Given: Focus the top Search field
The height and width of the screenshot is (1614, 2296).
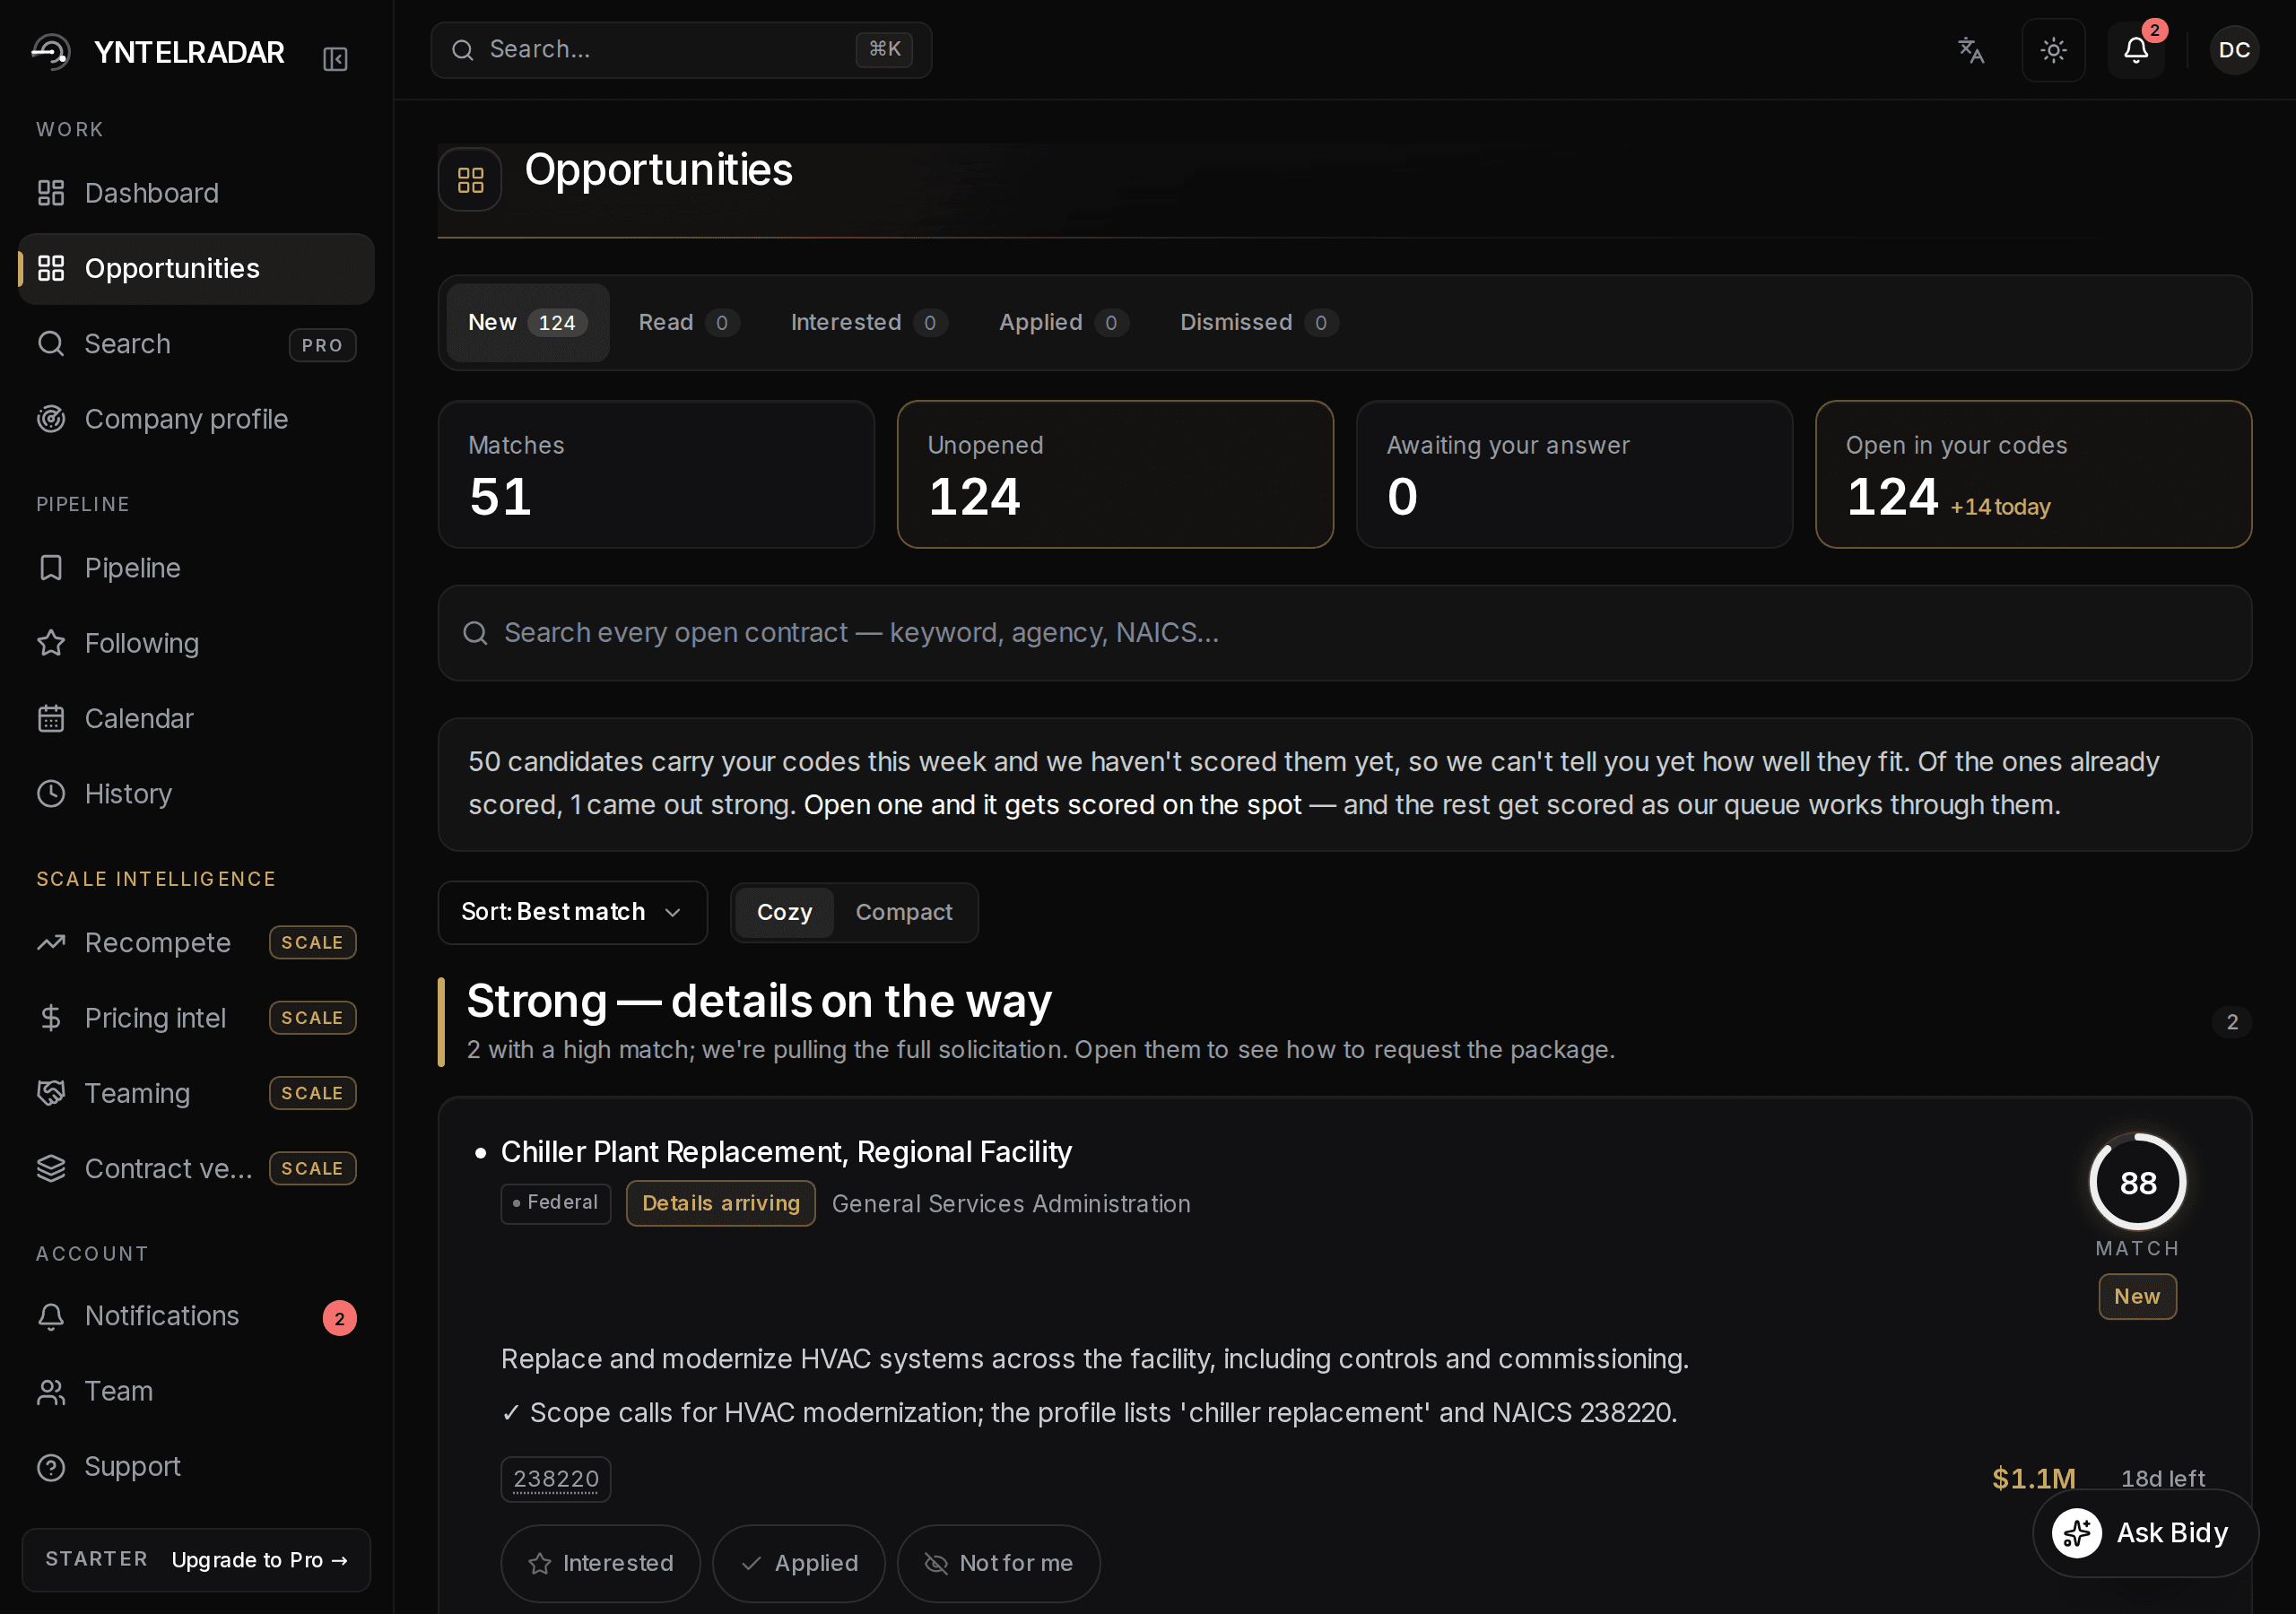Looking at the screenshot, I should tap(681, 50).
